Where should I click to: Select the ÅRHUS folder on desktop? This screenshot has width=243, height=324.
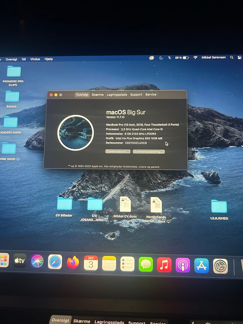(x=12, y=96)
